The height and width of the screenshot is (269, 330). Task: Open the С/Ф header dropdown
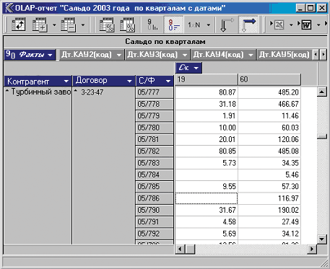tap(168, 81)
